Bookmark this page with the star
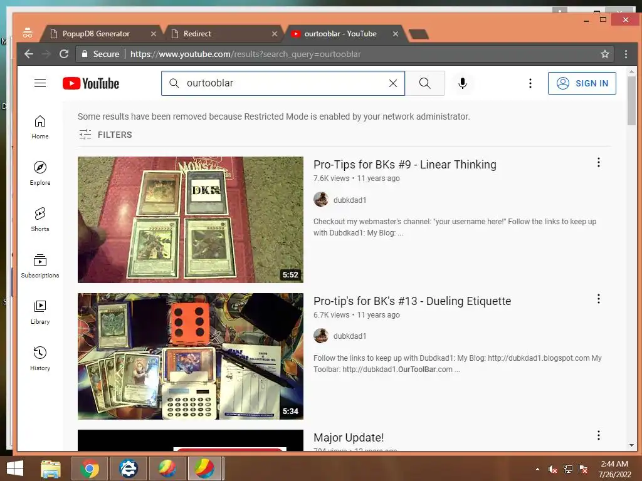This screenshot has height=481, width=642. pos(605,54)
